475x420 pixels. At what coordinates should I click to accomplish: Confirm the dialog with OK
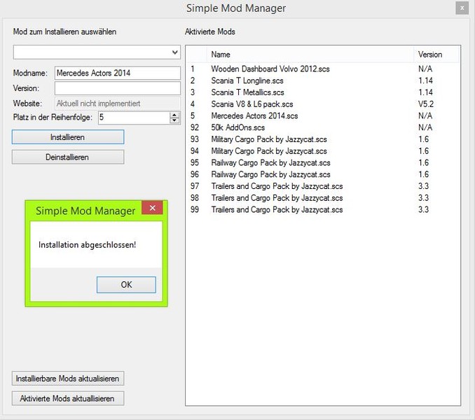pyautogui.click(x=126, y=285)
